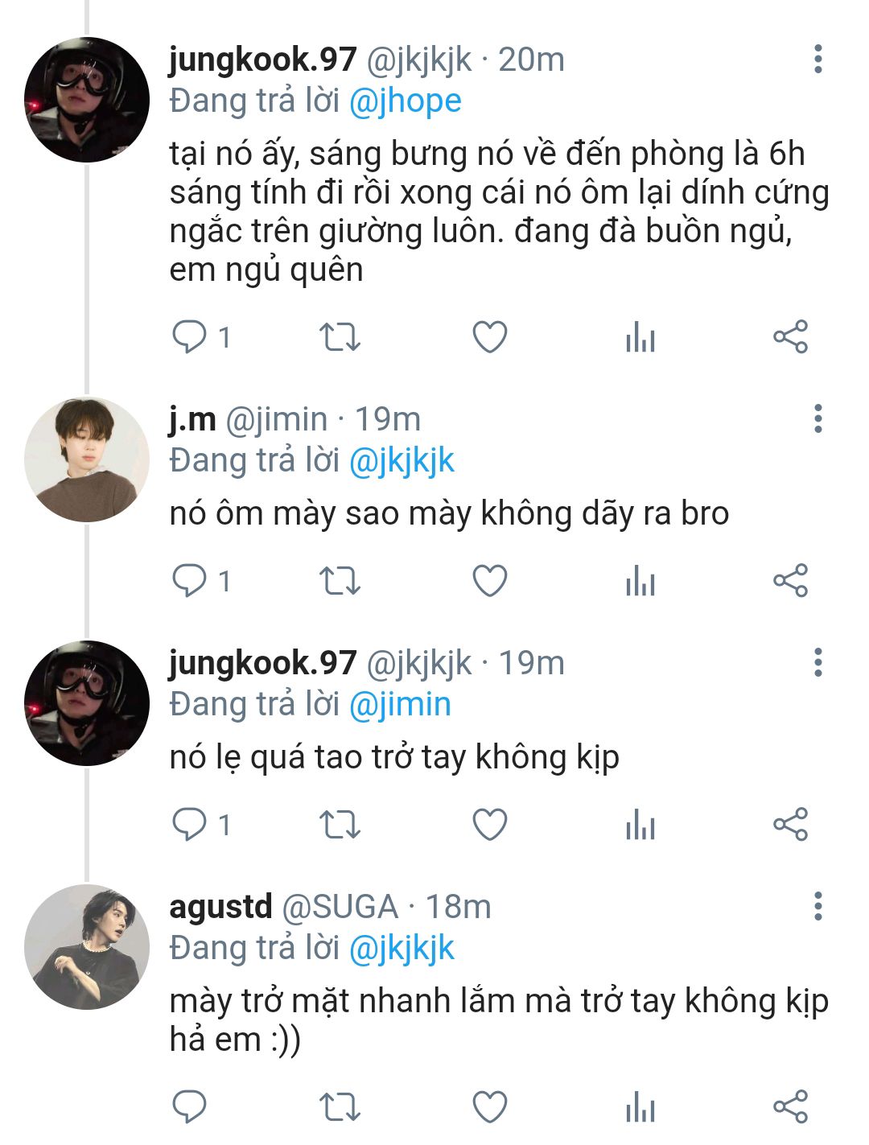Open the @jimin mention in jungkook.97's reply
The image size is (869, 1145).
[400, 705]
